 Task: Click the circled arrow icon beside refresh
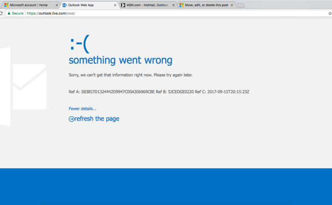tap(71, 119)
